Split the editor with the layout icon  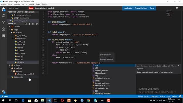(x=177, y=8)
